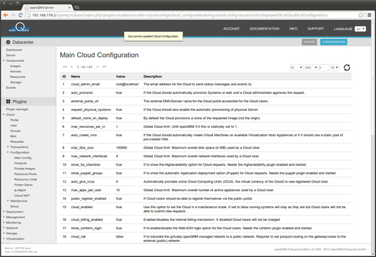Viewport: 376px width, 257px height.
Task: Open the SUPPORT menu
Action: tap(316, 29)
